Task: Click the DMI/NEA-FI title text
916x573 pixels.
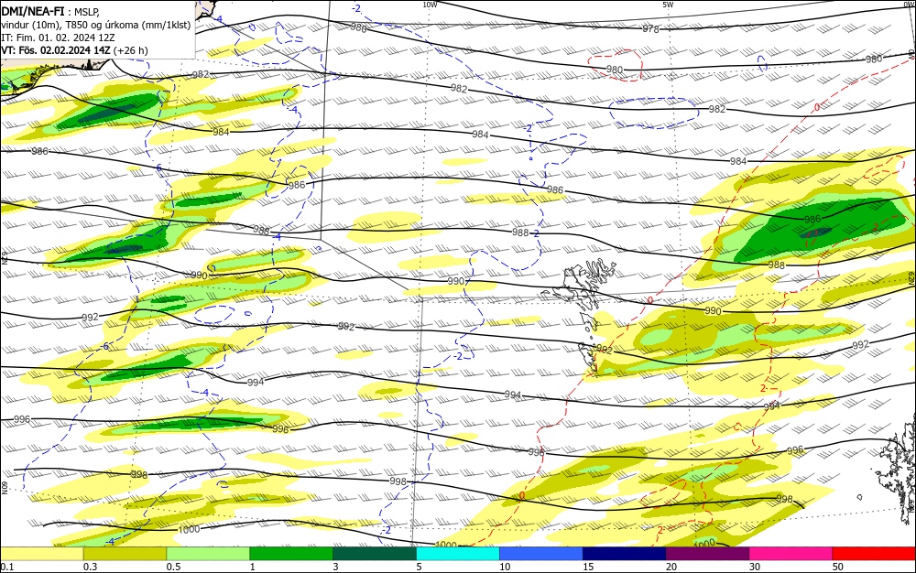Action: point(33,10)
